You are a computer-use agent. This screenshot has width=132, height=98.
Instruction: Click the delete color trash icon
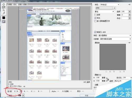124,71
